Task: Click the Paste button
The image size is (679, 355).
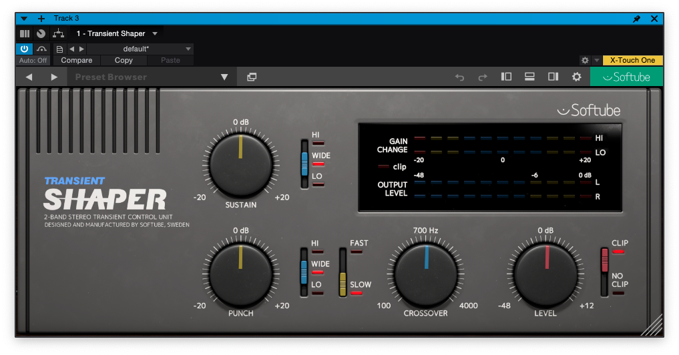Action: coord(171,60)
